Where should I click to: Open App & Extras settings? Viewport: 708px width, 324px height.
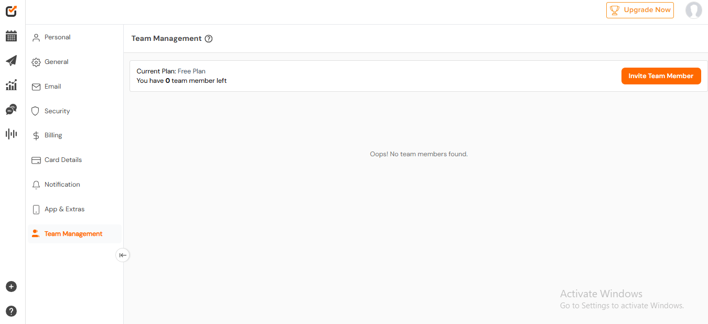(x=74, y=209)
